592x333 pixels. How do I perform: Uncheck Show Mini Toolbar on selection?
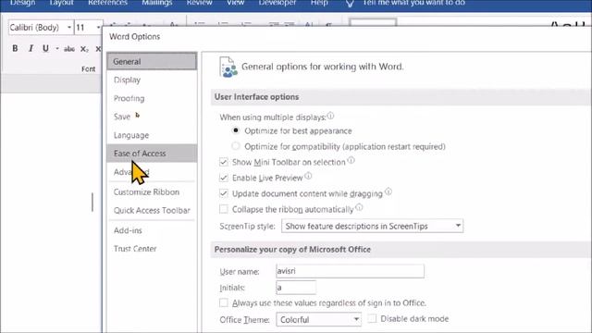pos(224,162)
